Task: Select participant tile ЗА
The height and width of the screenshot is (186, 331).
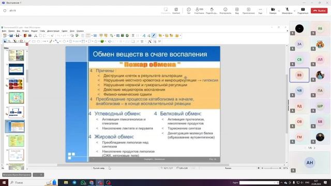Action: coord(299,44)
